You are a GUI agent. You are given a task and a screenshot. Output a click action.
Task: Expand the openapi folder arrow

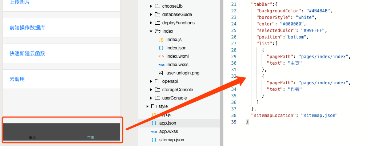(151, 81)
